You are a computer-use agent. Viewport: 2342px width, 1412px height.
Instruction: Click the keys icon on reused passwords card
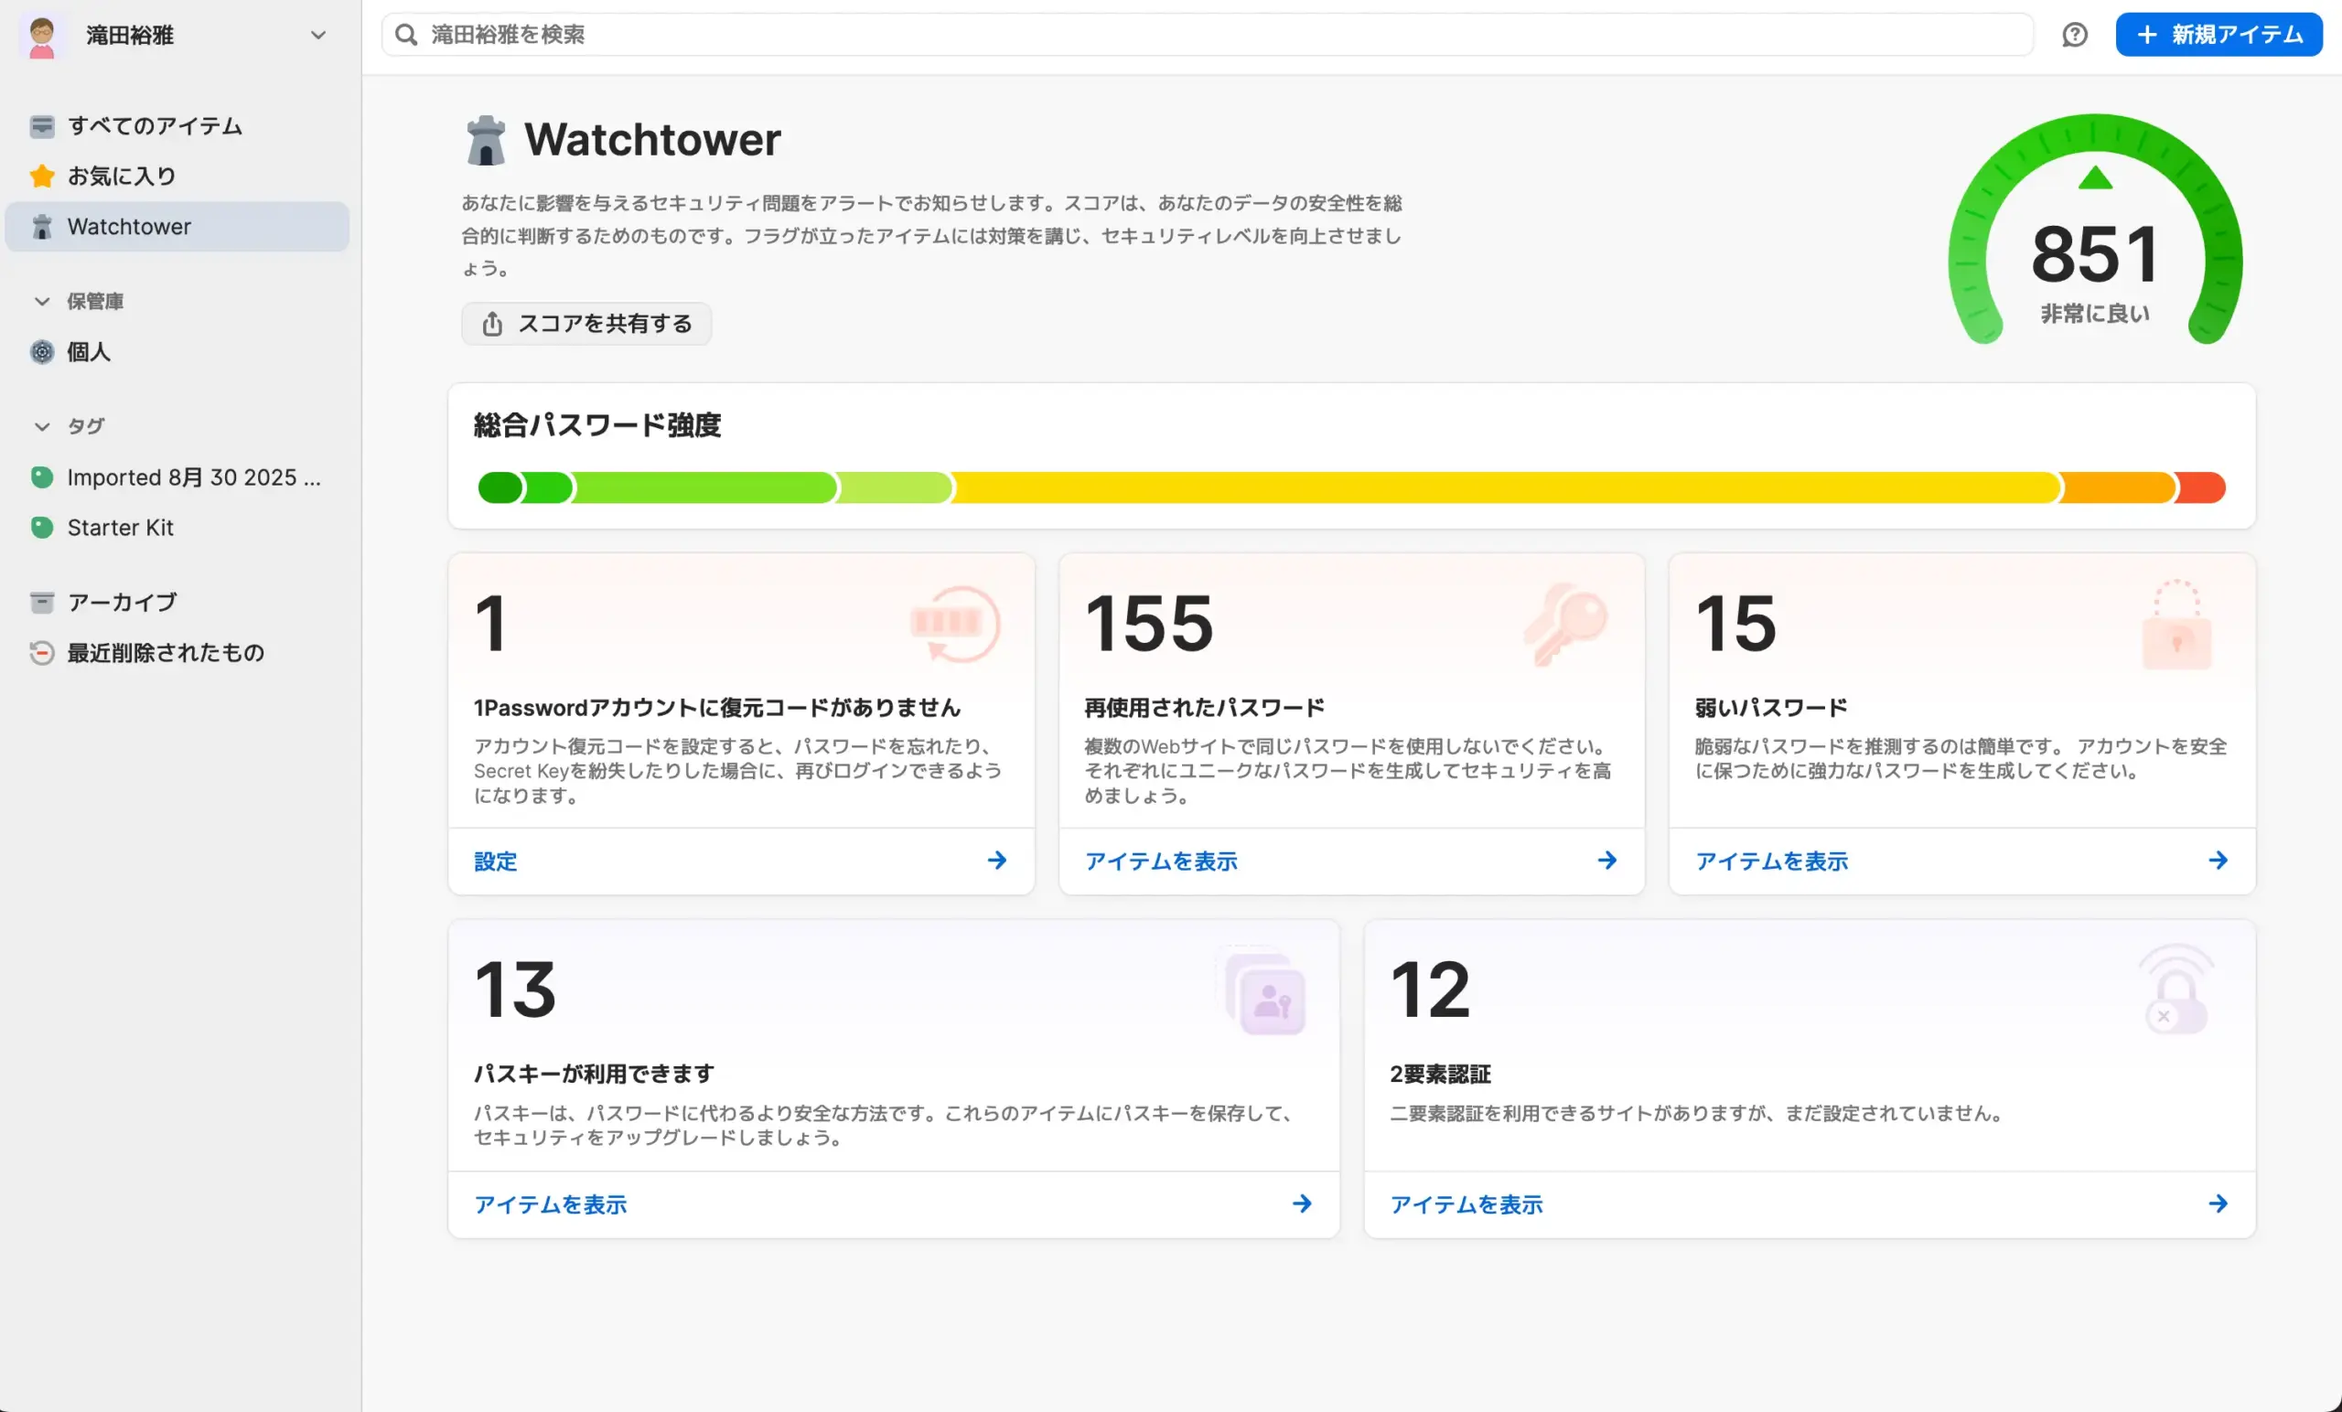pyautogui.click(x=1565, y=624)
